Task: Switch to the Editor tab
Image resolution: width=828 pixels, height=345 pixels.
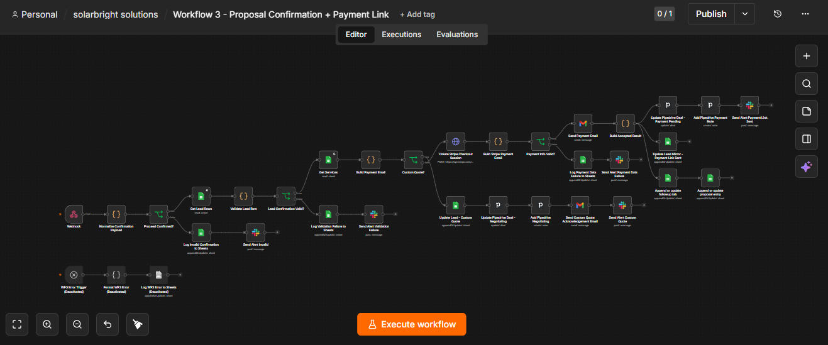Action: point(356,35)
